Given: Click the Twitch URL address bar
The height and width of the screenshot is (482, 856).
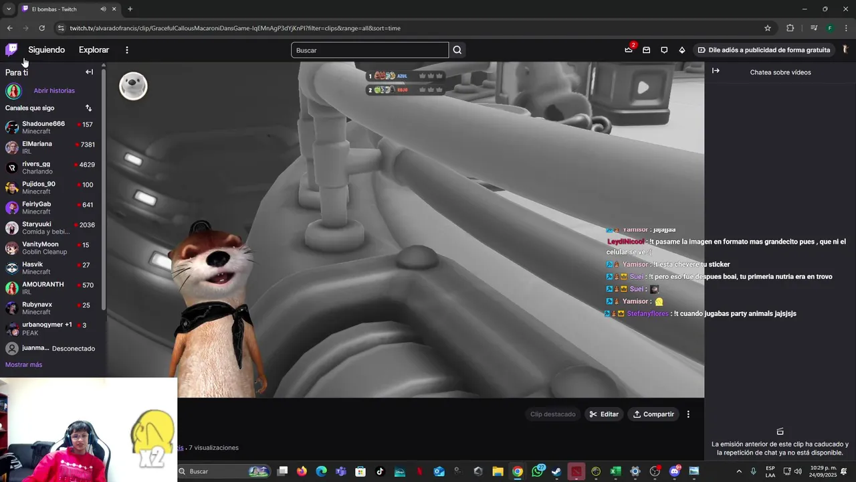Looking at the screenshot, I should pyautogui.click(x=415, y=28).
